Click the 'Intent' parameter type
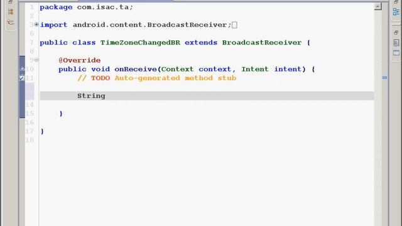 coord(255,69)
